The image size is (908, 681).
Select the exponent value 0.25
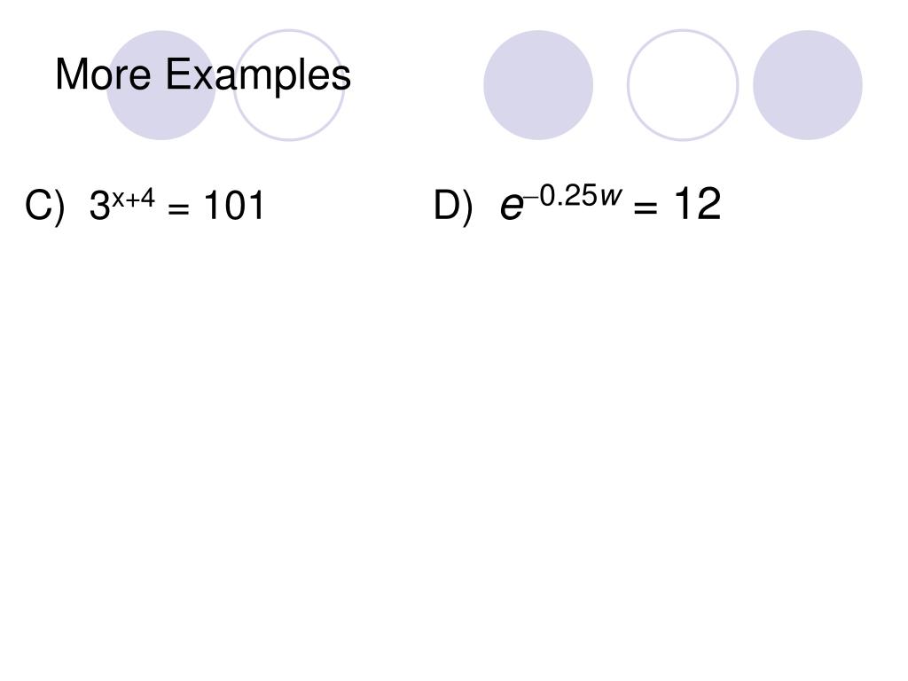point(567,196)
